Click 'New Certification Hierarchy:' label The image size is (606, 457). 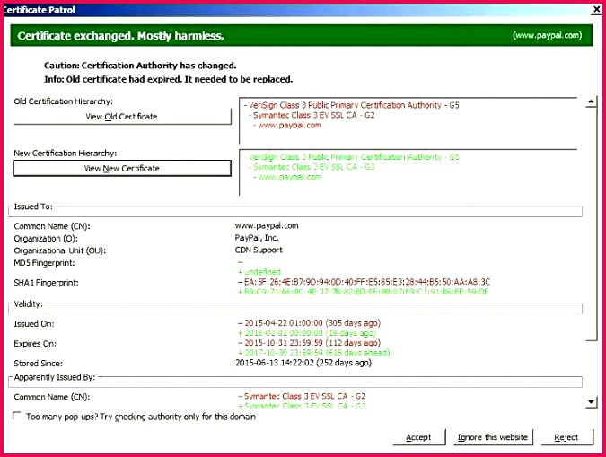pos(66,154)
